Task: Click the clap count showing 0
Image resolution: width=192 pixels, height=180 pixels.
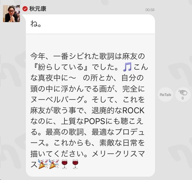Action: (x=183, y=98)
